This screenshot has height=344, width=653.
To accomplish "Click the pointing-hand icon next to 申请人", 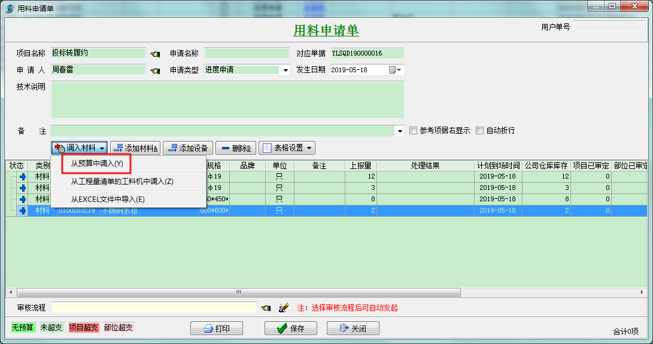I will coord(154,70).
